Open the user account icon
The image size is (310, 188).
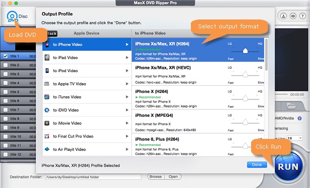pyautogui.click(x=283, y=16)
